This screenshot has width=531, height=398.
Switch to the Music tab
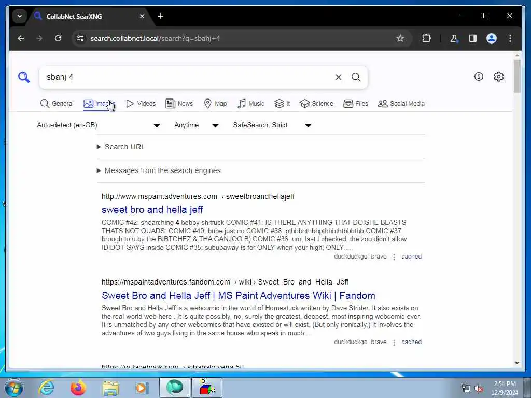point(250,104)
